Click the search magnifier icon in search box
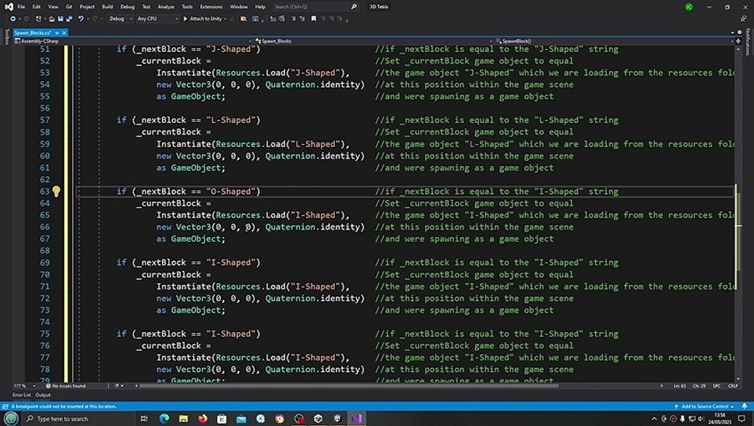Screen dimensions: 754x426 tap(354, 7)
